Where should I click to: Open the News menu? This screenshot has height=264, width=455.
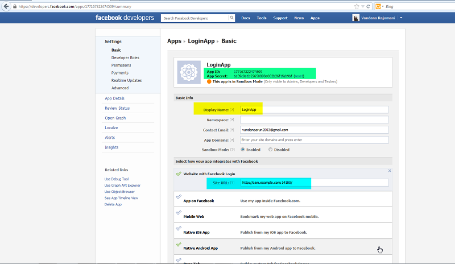[x=299, y=18]
